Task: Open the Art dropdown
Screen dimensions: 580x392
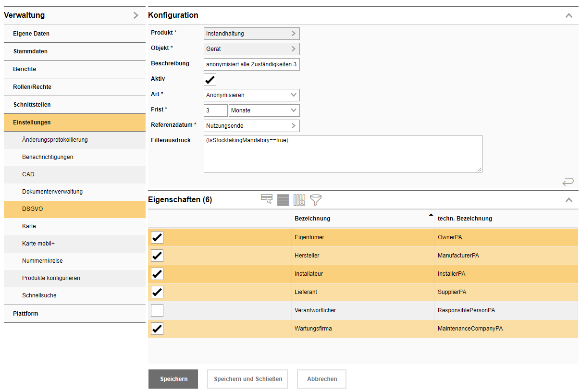Action: (x=251, y=95)
